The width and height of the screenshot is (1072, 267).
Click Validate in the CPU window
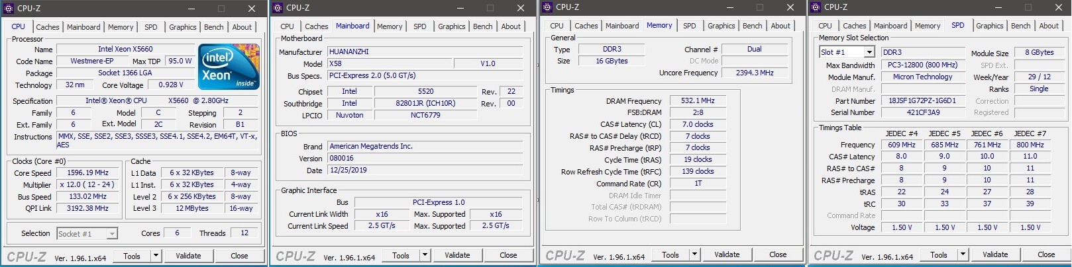tap(188, 256)
